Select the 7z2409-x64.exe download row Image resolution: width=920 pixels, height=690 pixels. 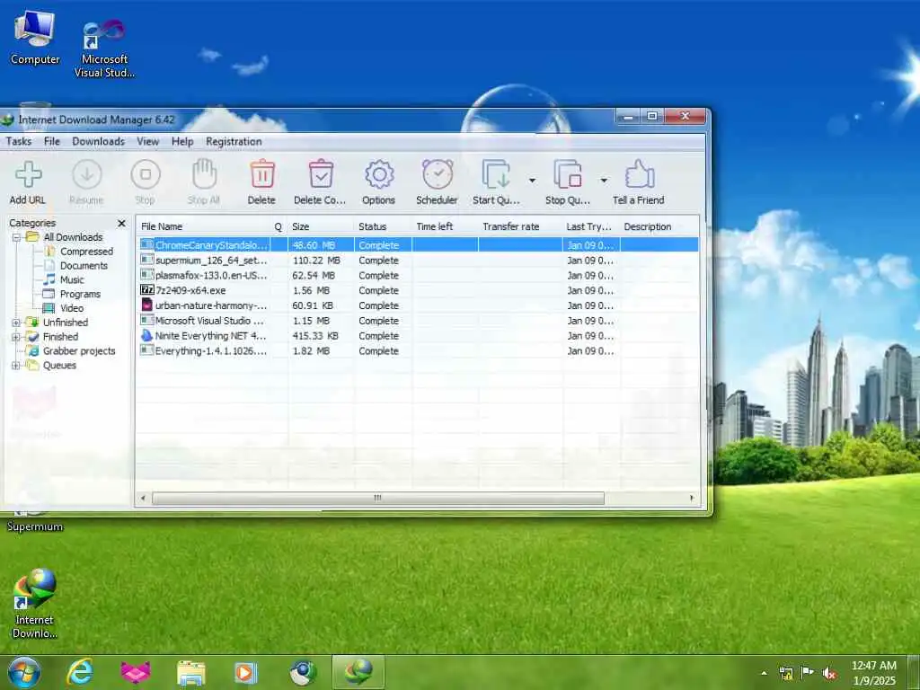point(419,290)
